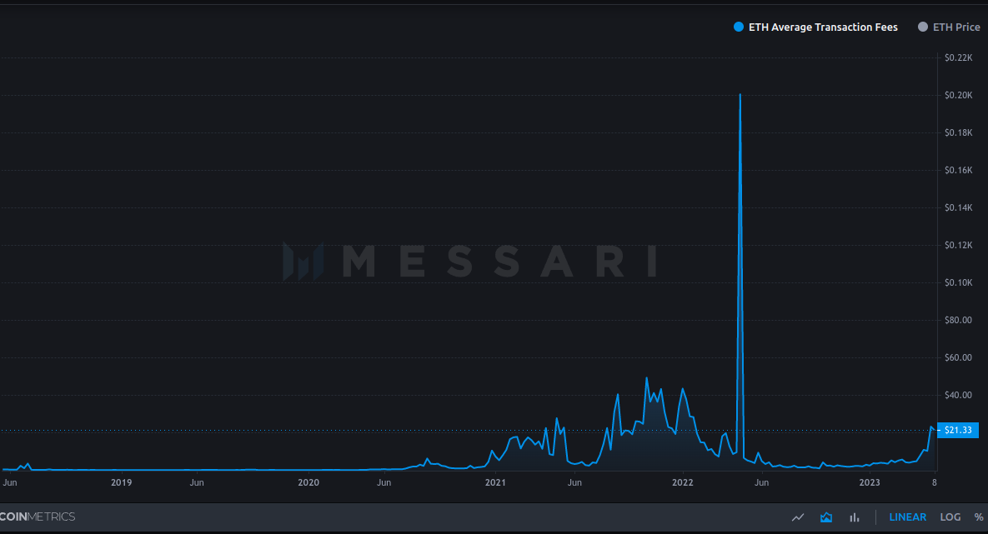The width and height of the screenshot is (988, 534).
Task: Click the 2023 x-axis label
Action: [x=870, y=482]
